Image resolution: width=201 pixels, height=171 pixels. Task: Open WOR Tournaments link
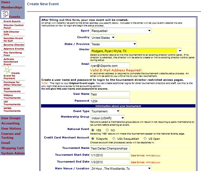(x=12, y=90)
